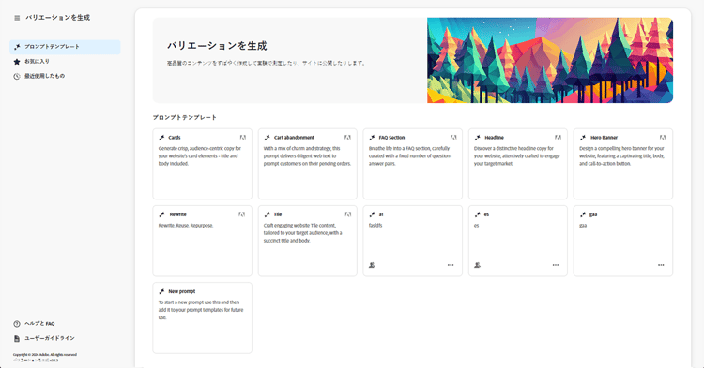Open the New prompt template title
This screenshot has height=368, width=704.
(x=182, y=291)
